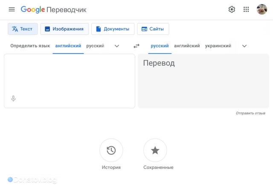Click the Отправить отзыв link
This screenshot has height=191, width=273.
tap(250, 113)
